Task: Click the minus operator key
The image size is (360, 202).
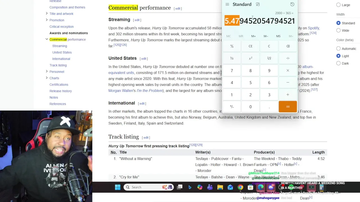Action: coord(288,82)
